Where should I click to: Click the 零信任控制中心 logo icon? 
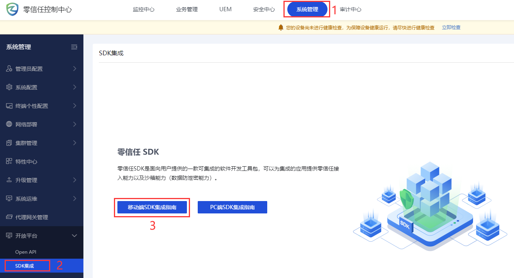[x=12, y=9]
